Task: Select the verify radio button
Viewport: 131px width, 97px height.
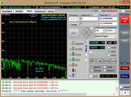Action: click(x=109, y=48)
